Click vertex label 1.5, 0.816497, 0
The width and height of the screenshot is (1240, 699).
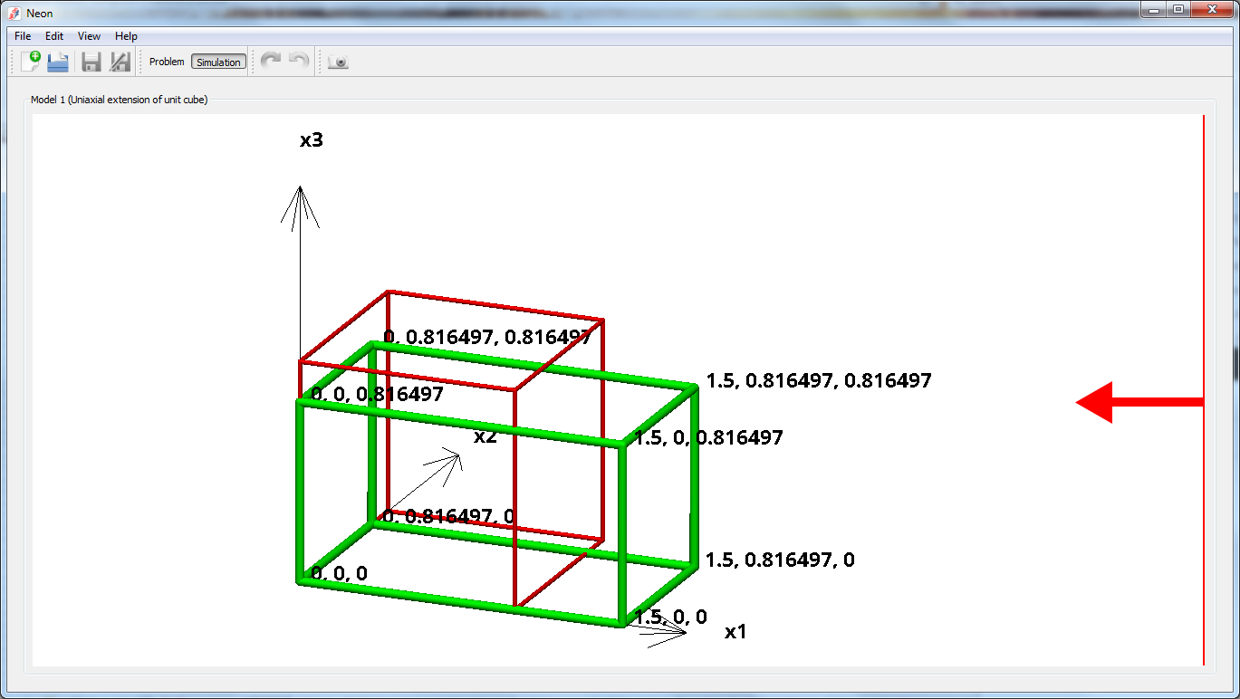click(x=780, y=560)
